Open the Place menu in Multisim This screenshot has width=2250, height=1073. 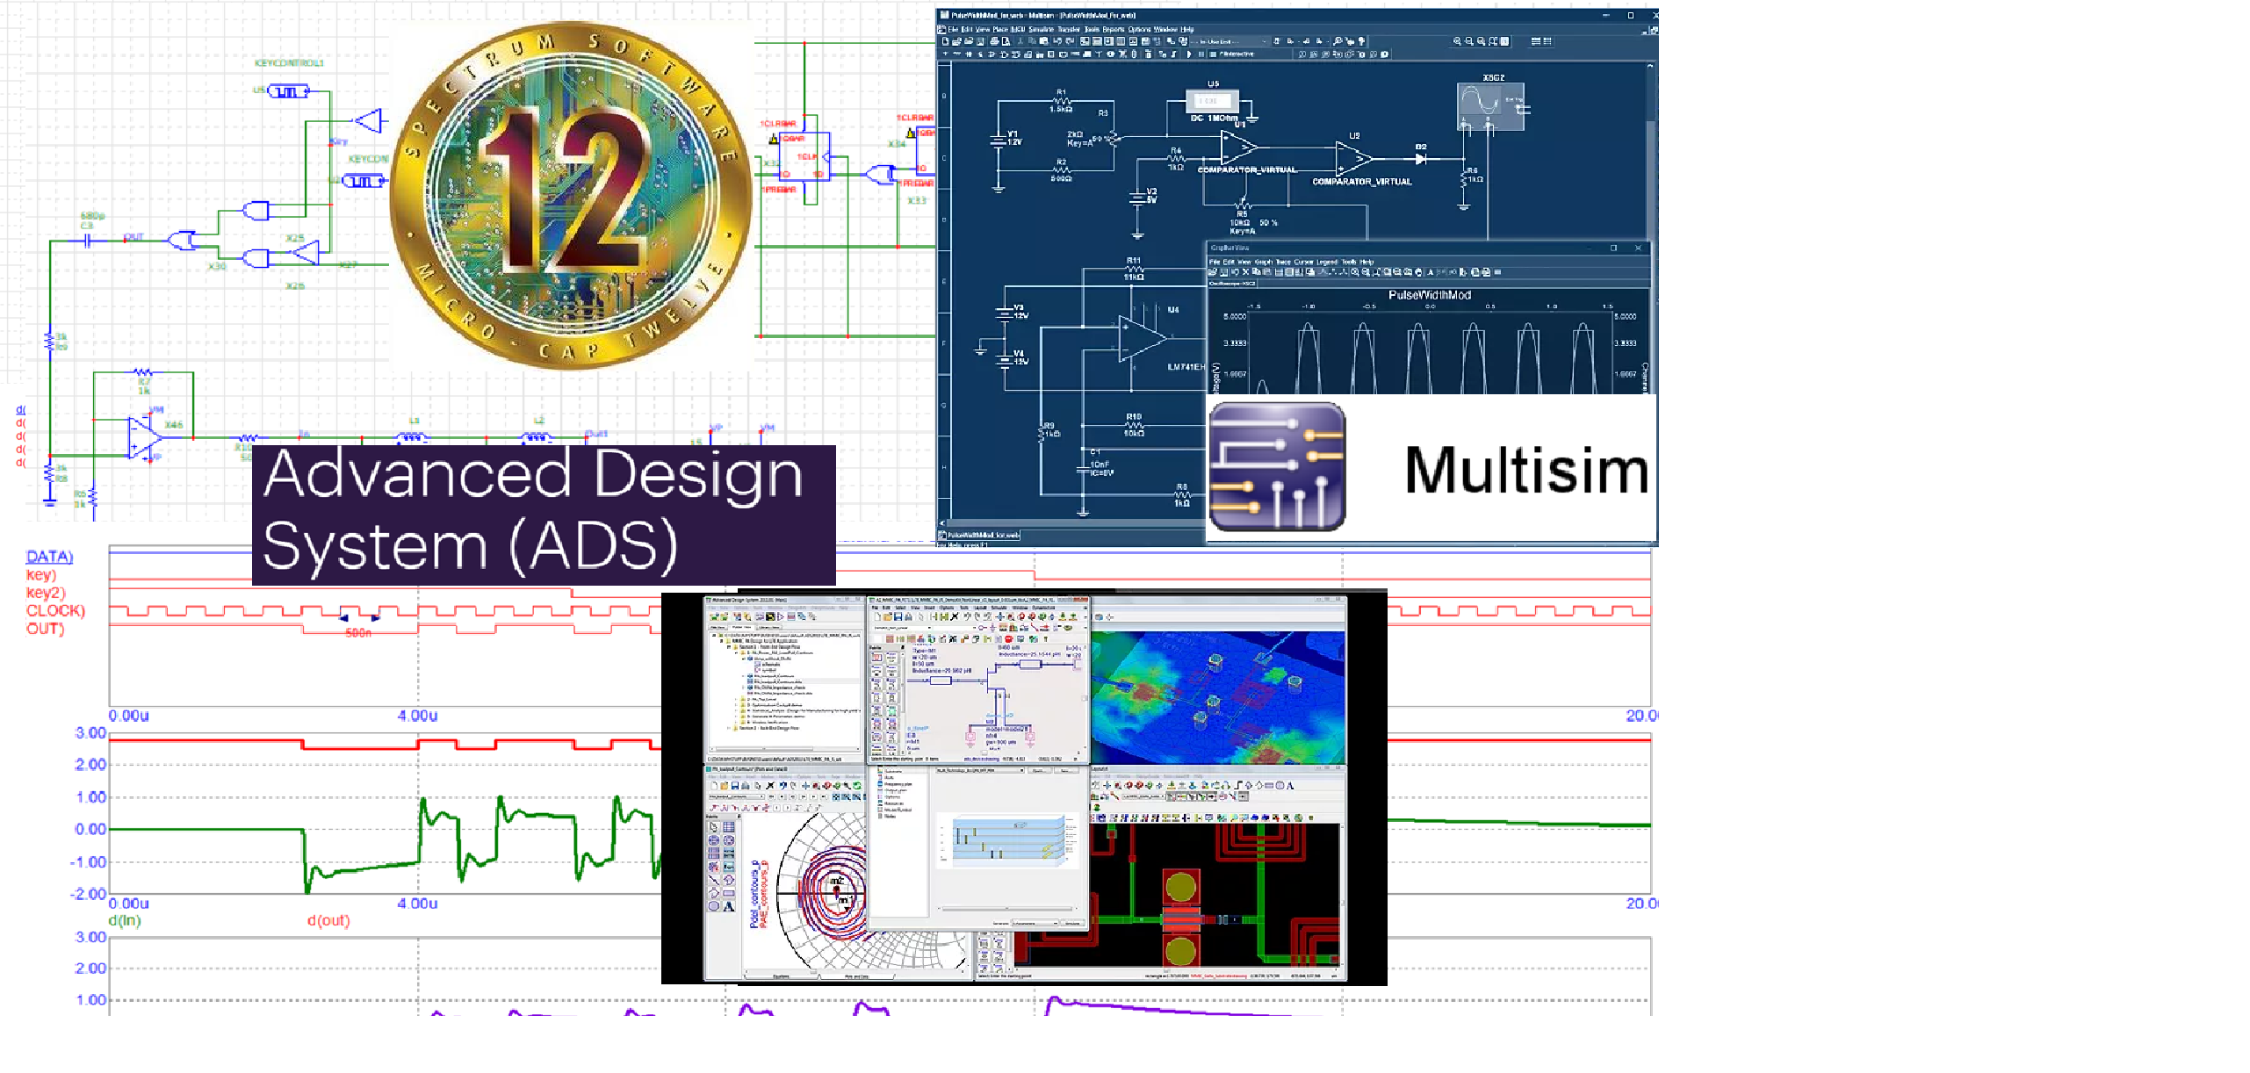tap(1000, 29)
